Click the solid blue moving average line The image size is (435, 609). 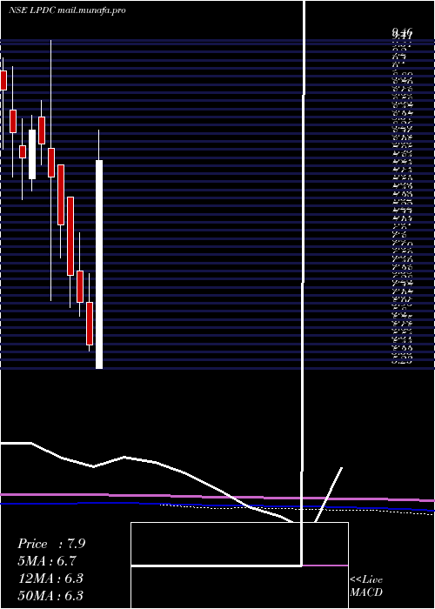tap(217, 505)
